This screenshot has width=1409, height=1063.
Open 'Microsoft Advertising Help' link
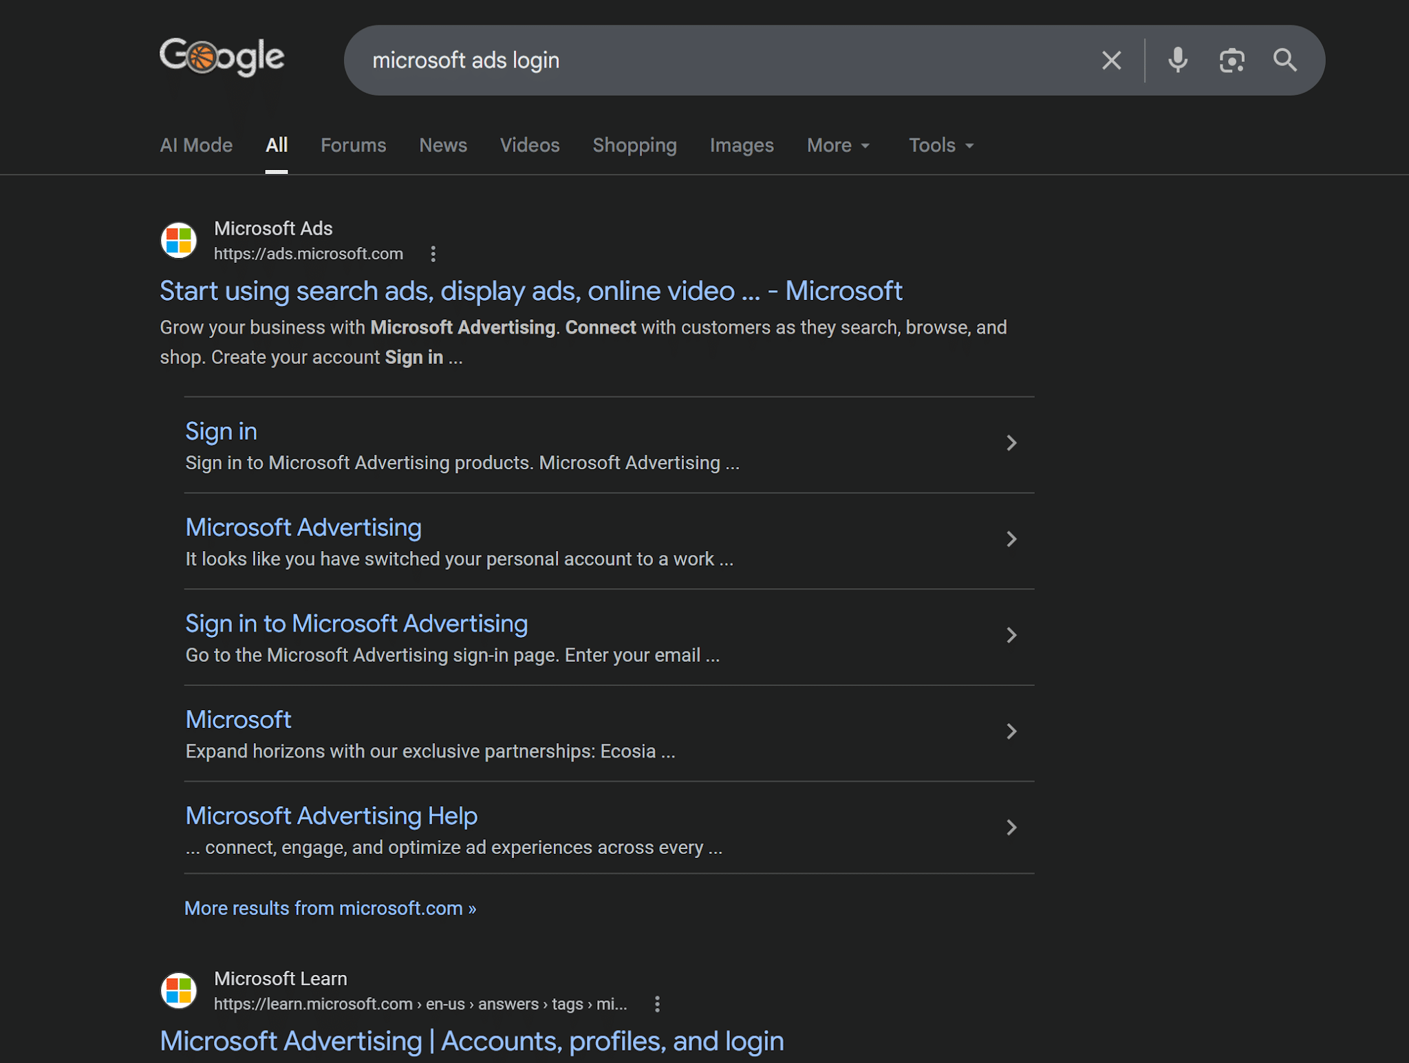[332, 816]
